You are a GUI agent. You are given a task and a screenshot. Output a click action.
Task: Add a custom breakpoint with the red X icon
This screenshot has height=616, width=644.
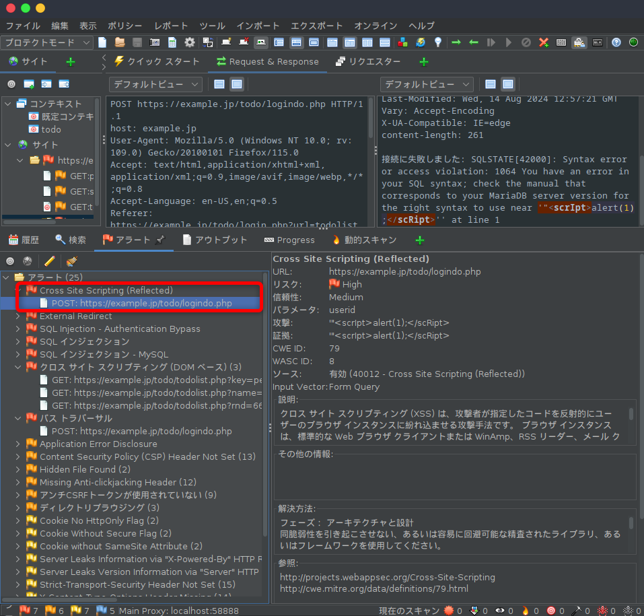tap(544, 42)
